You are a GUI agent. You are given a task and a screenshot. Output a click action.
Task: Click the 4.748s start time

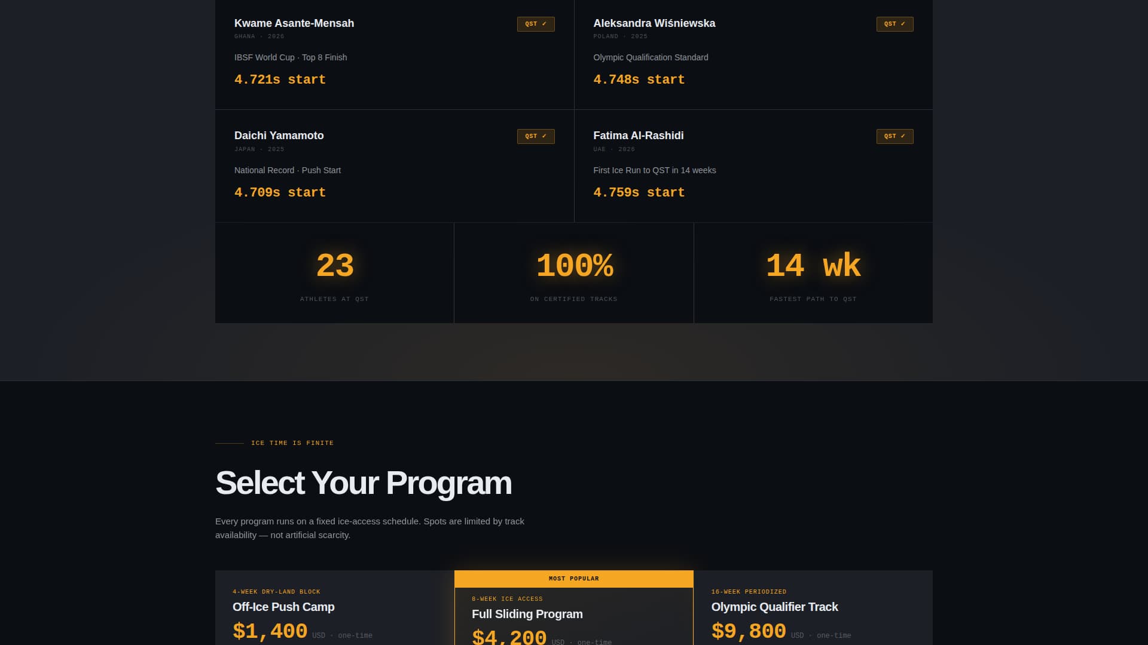(639, 79)
